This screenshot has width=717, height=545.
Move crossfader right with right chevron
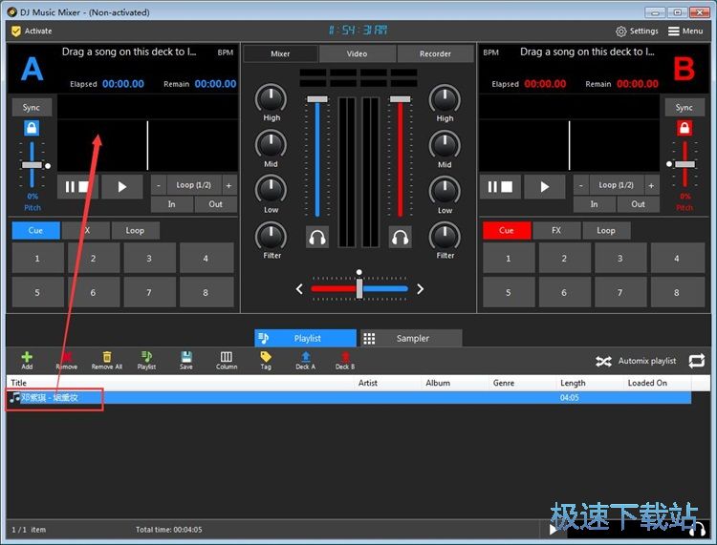(x=421, y=289)
